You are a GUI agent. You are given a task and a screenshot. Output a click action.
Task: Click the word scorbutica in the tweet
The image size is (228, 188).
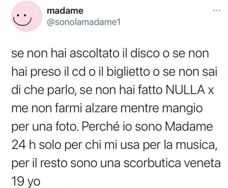[152, 163]
